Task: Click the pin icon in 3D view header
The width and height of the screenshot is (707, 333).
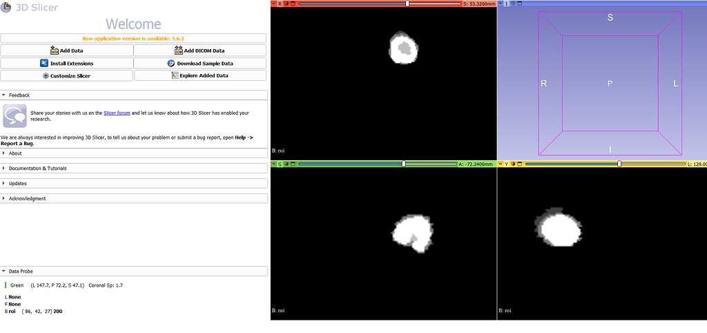Action: coord(501,3)
